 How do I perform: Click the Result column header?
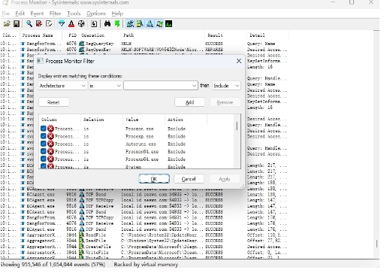215,35
